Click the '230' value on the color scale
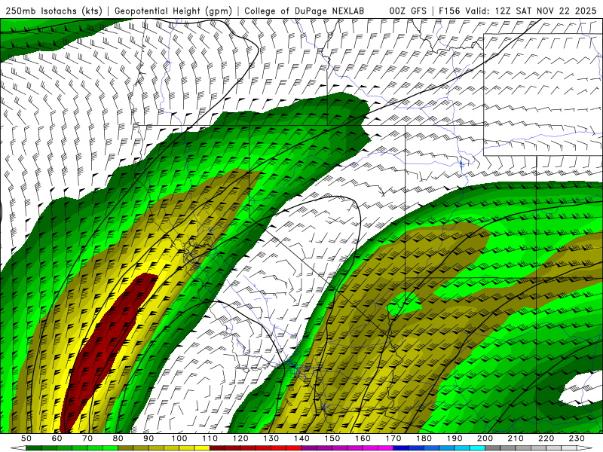Image resolution: width=603 pixels, height=452 pixels. (577, 438)
